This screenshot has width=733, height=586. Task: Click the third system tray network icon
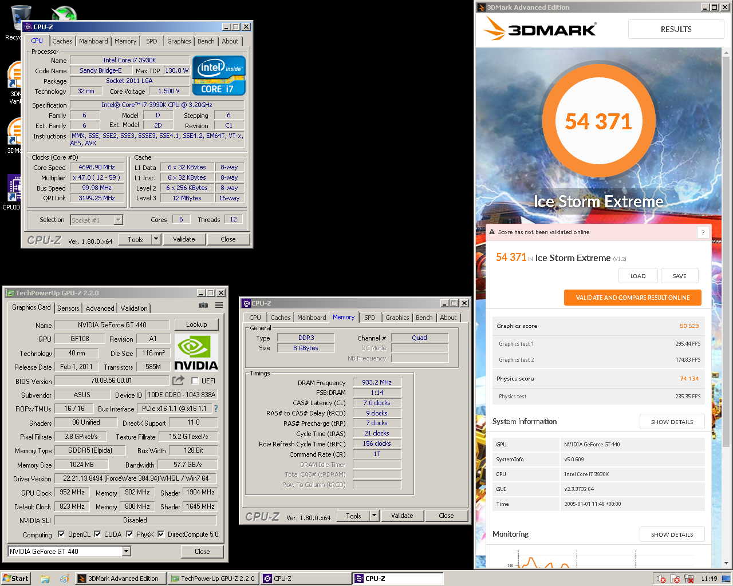pyautogui.click(x=689, y=579)
